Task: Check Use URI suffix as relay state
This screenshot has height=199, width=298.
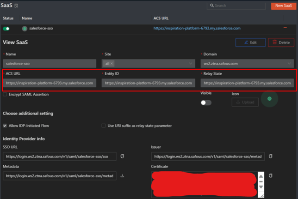Action: tap(104, 126)
